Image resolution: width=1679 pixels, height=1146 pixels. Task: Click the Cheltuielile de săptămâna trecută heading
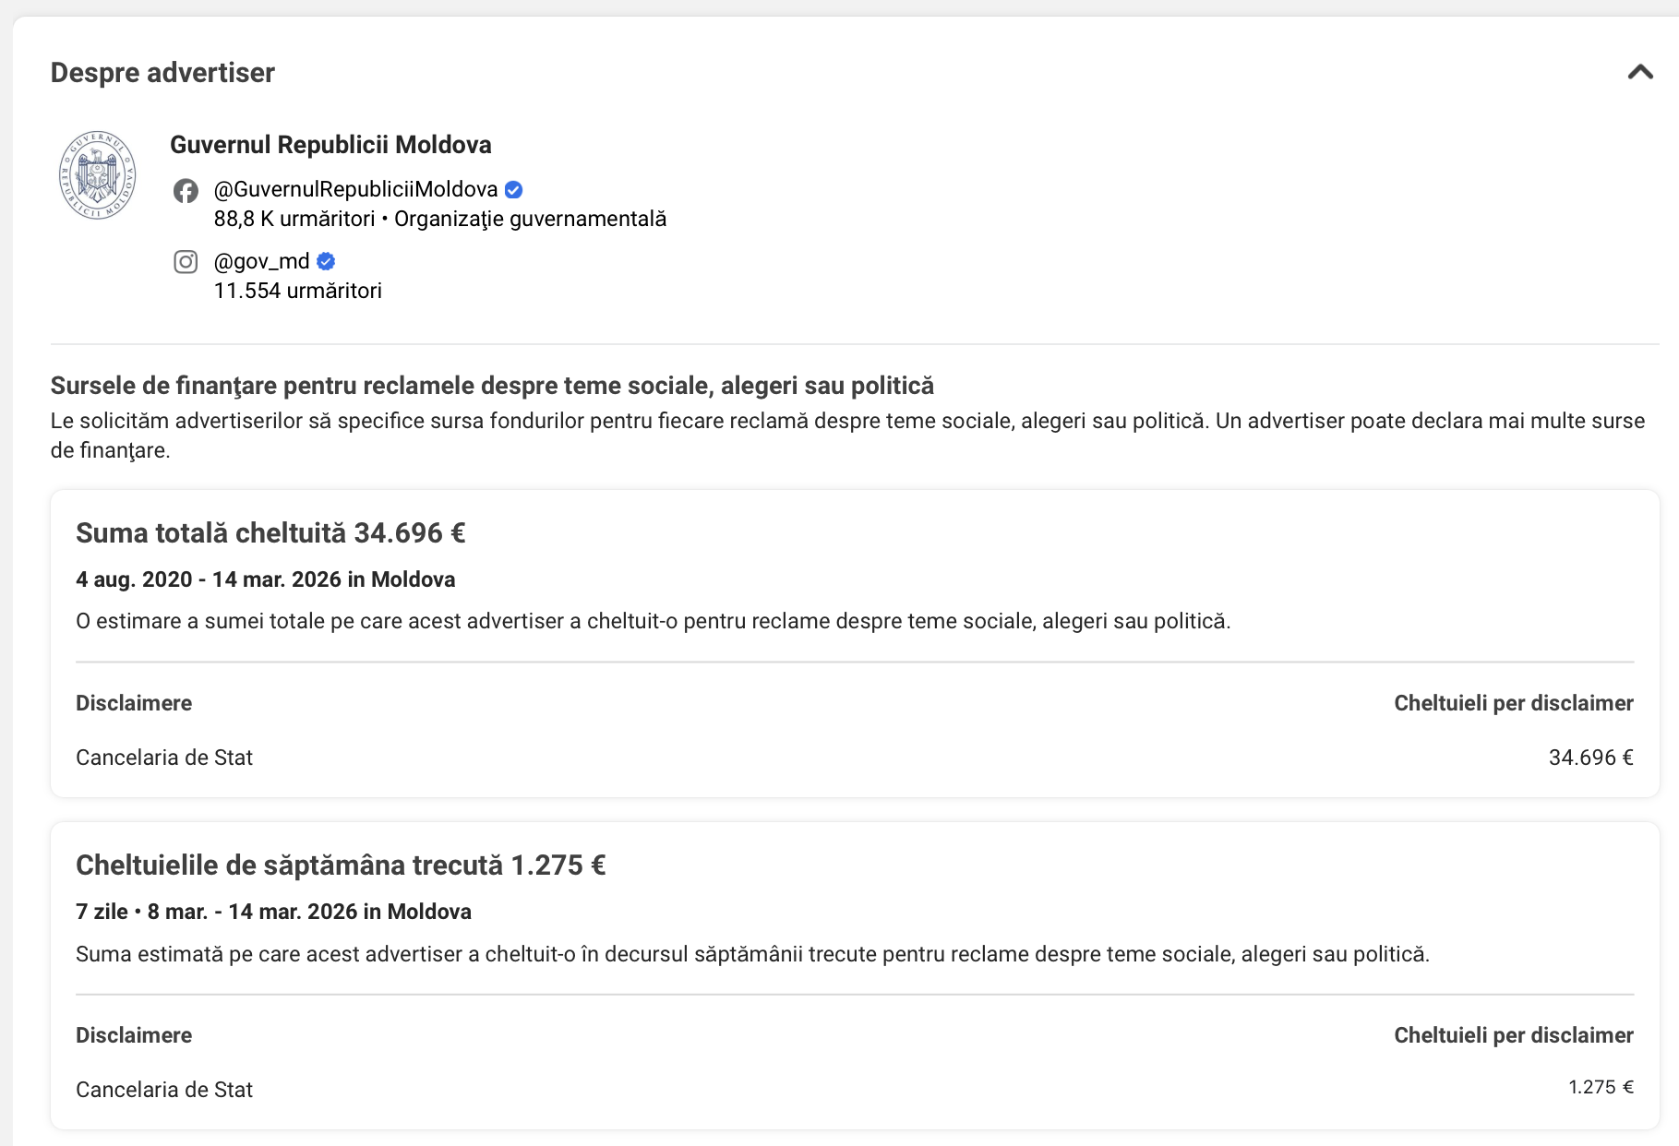[x=341, y=865]
